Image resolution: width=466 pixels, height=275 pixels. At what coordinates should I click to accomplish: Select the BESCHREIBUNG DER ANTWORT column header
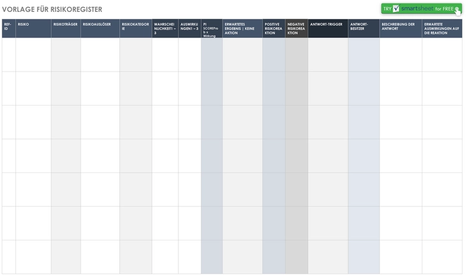click(400, 29)
